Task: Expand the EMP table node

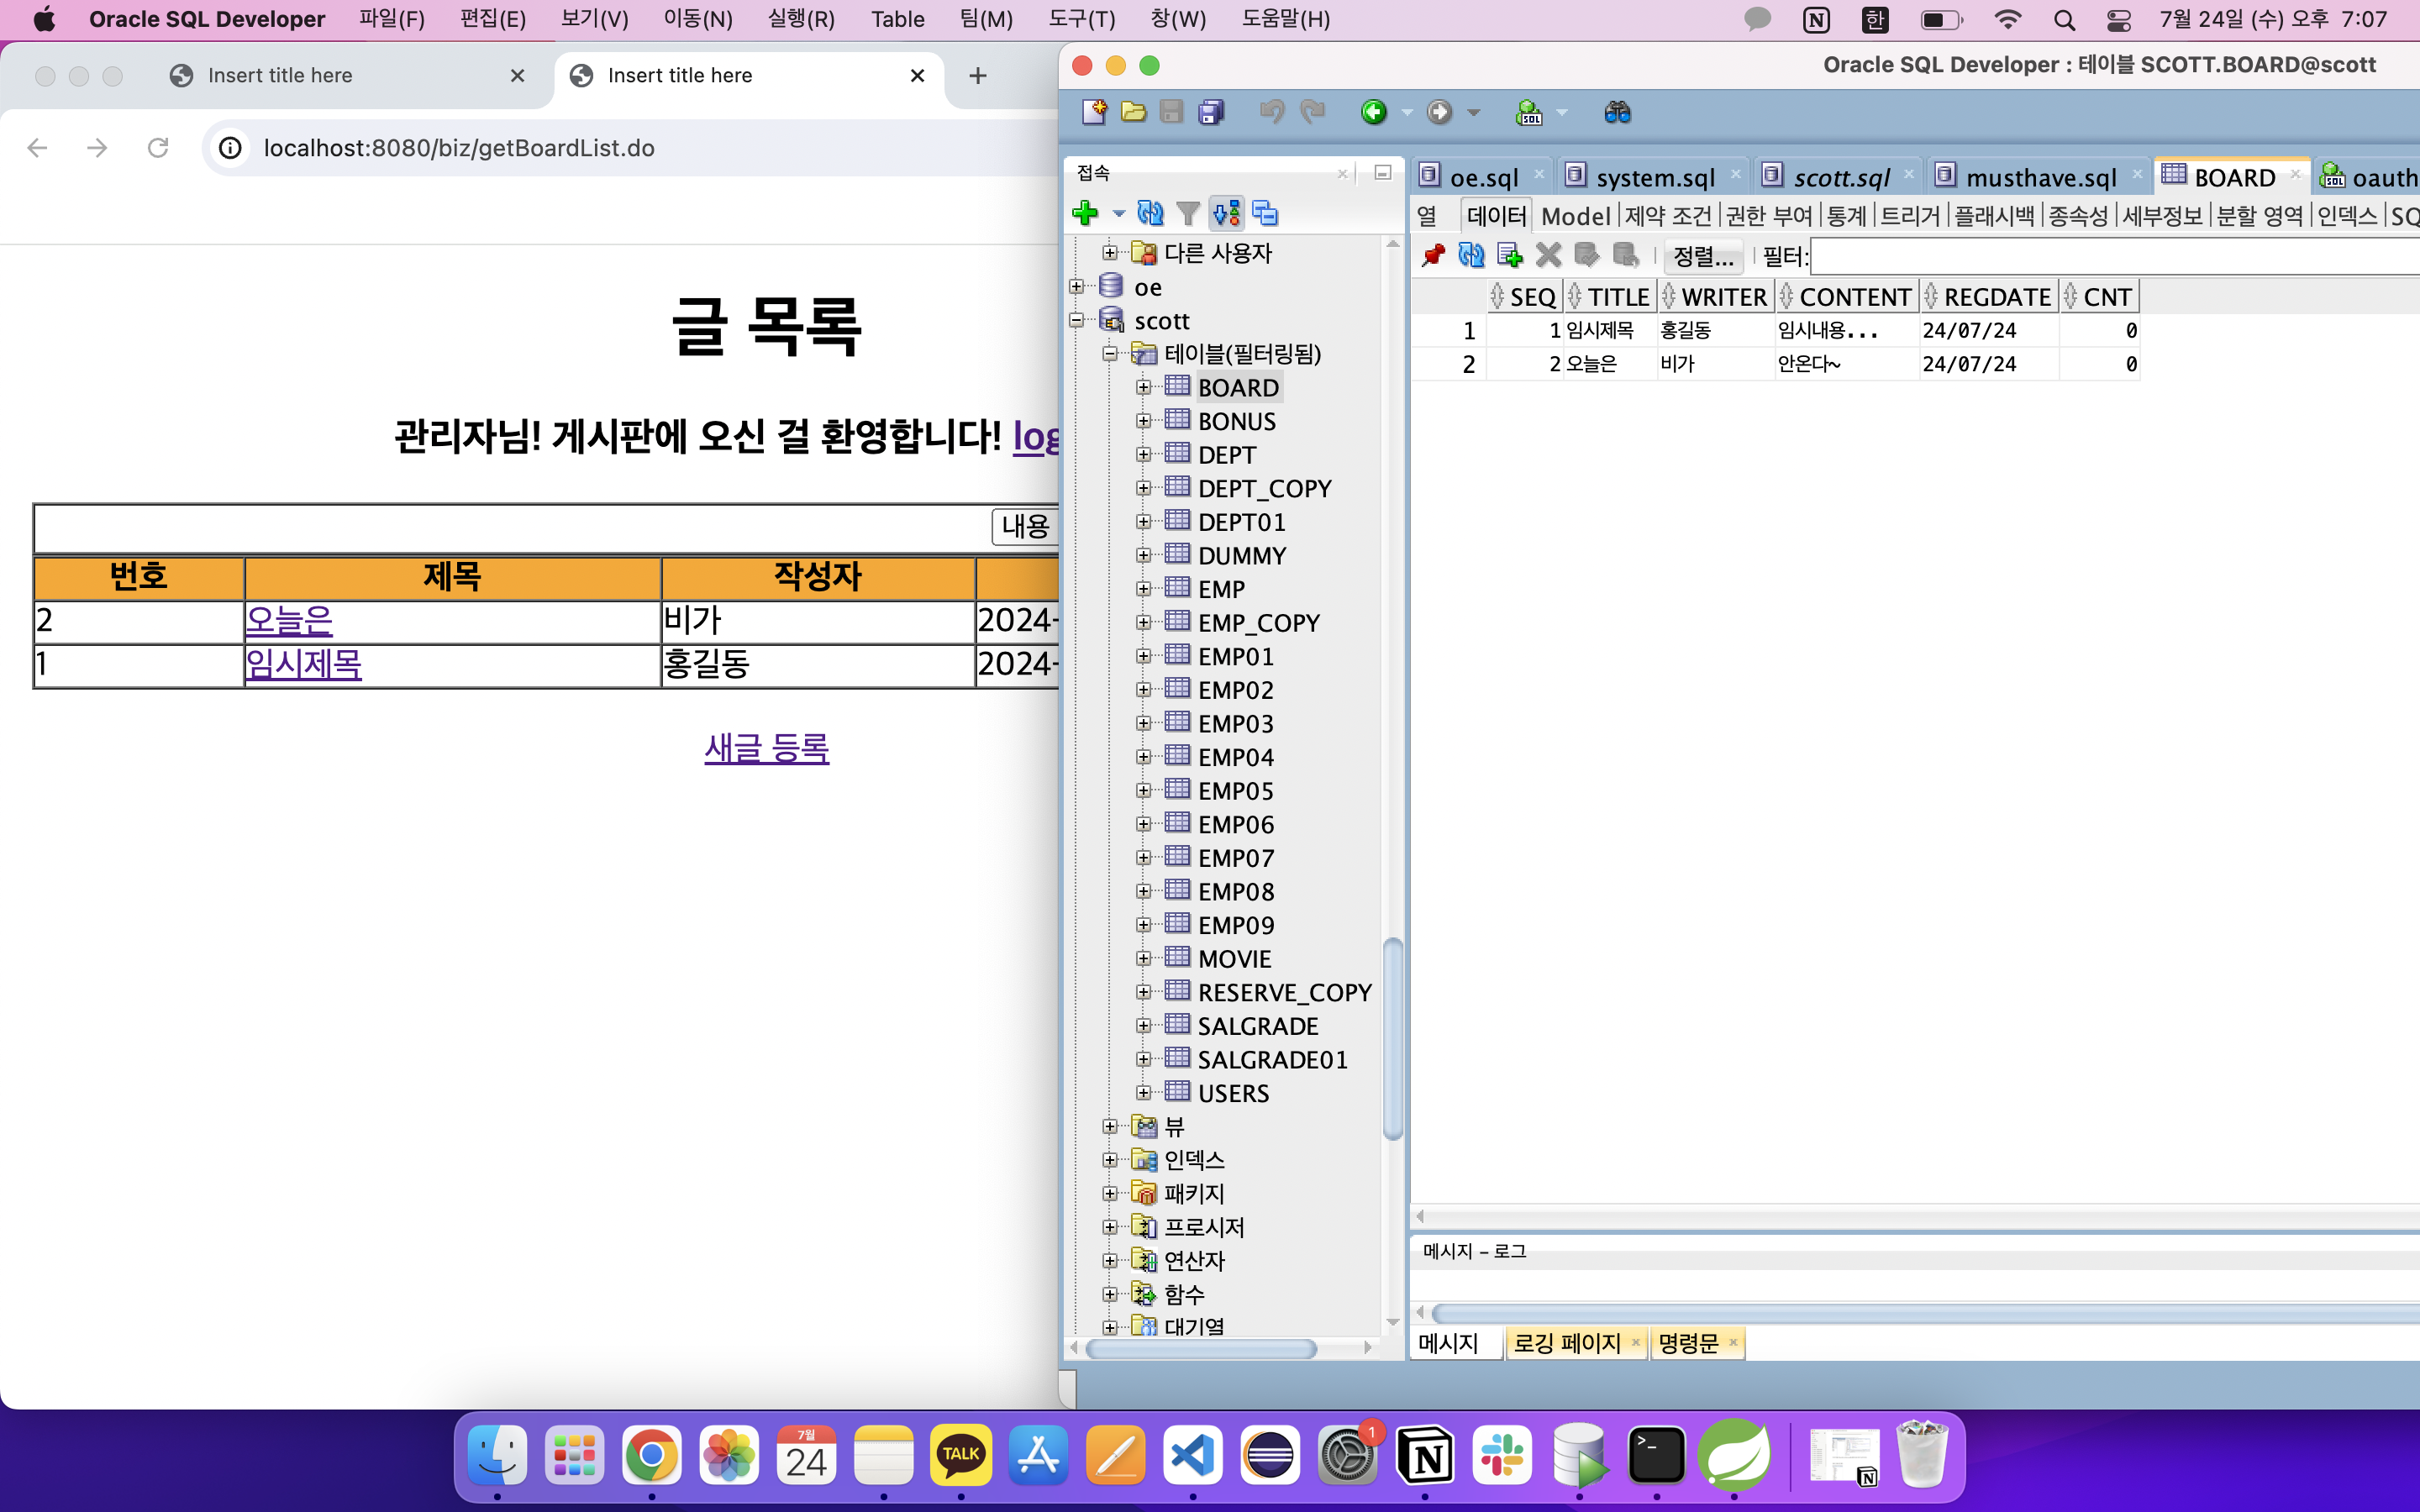Action: click(x=1143, y=589)
